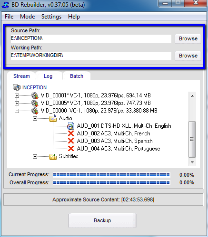The height and width of the screenshot is (237, 208).
Task: Switch to the Log tab
Action: point(48,76)
